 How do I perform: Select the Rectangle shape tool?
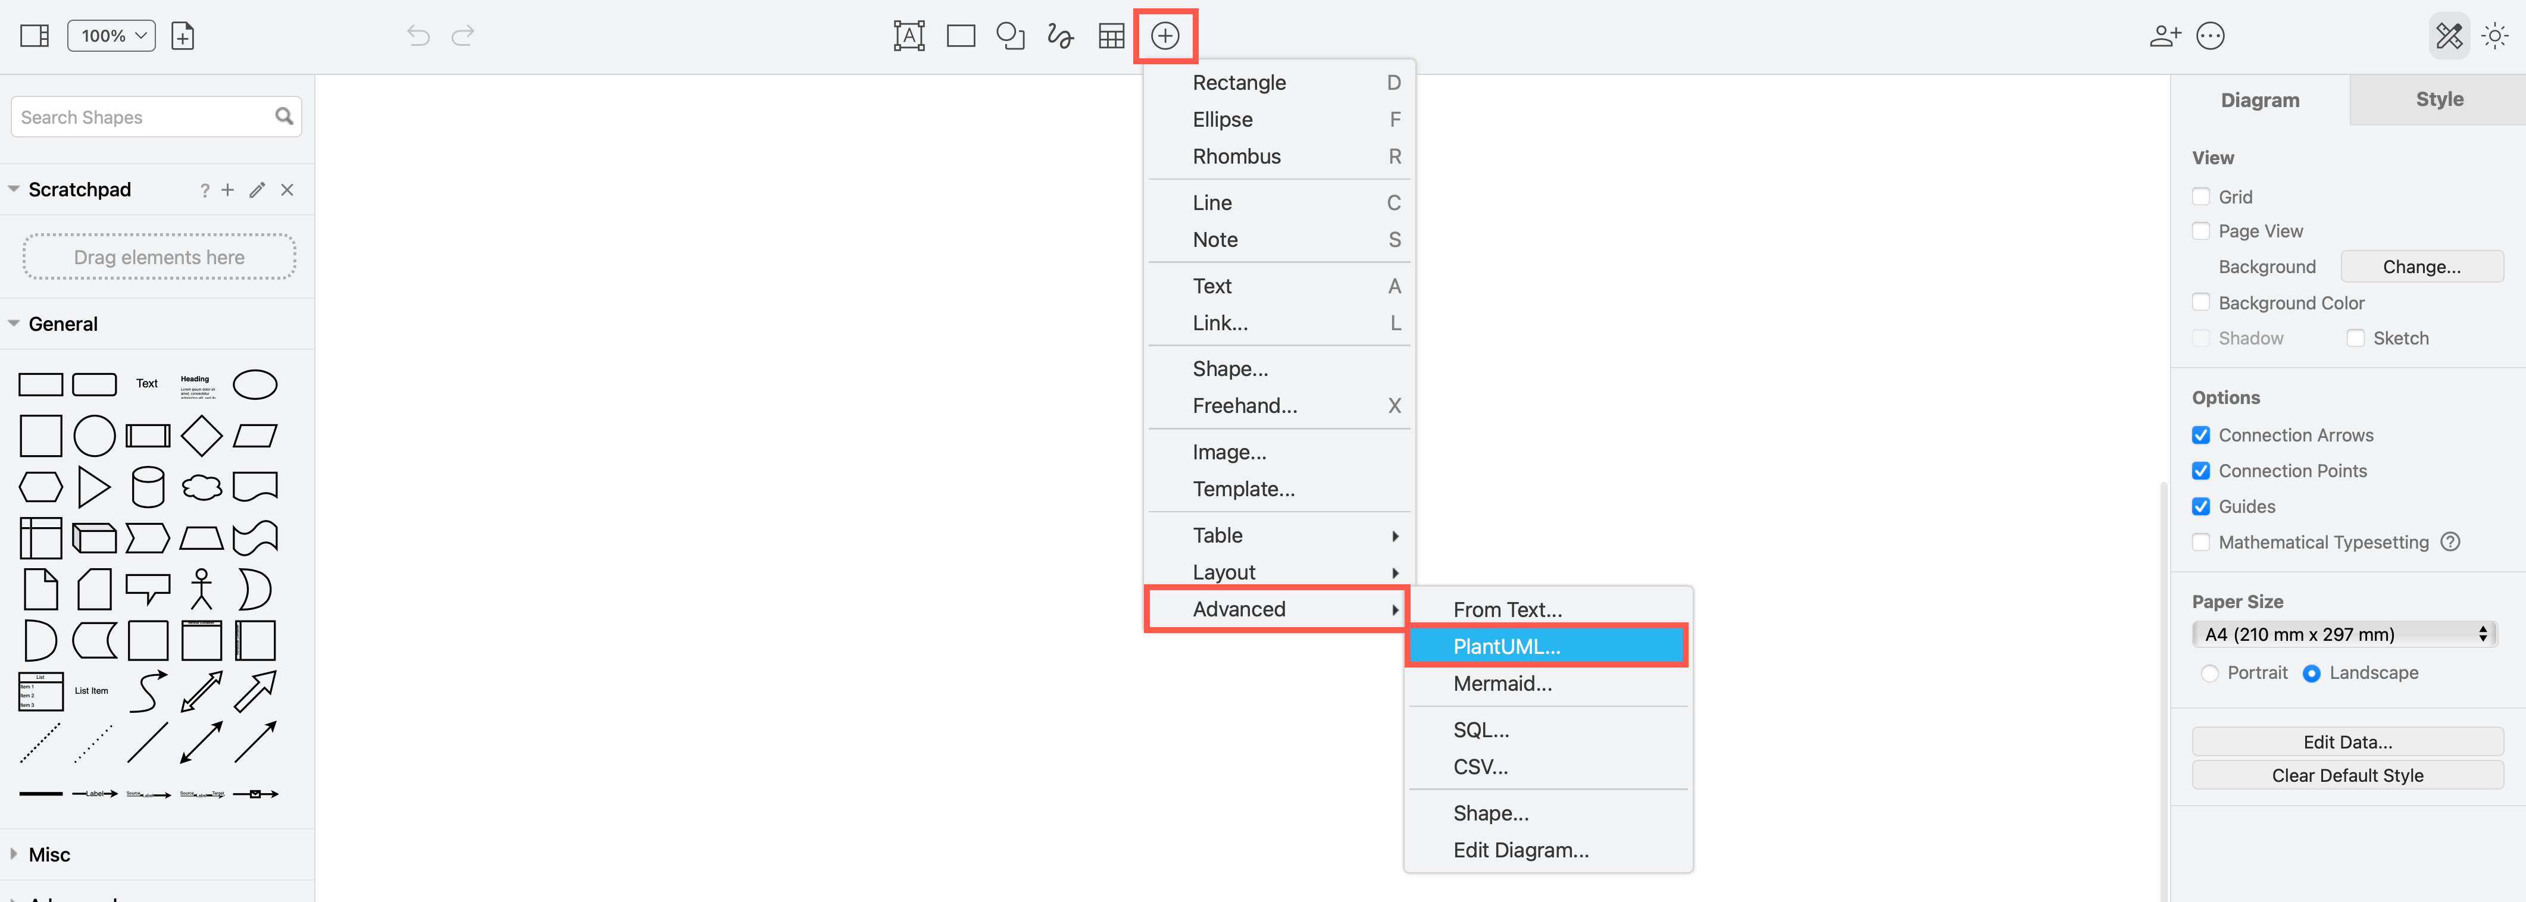[960, 35]
